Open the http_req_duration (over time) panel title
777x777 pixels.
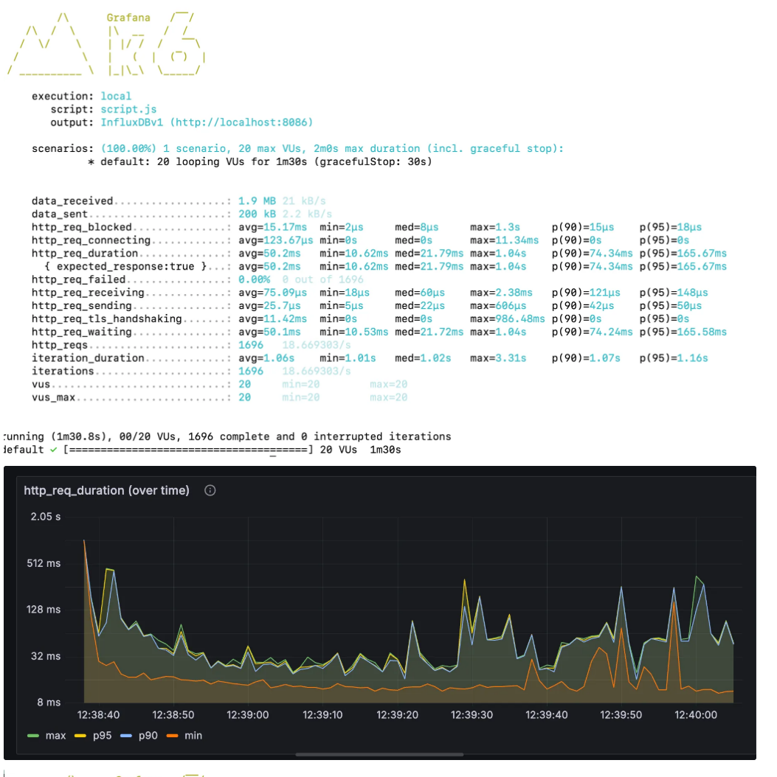point(106,490)
